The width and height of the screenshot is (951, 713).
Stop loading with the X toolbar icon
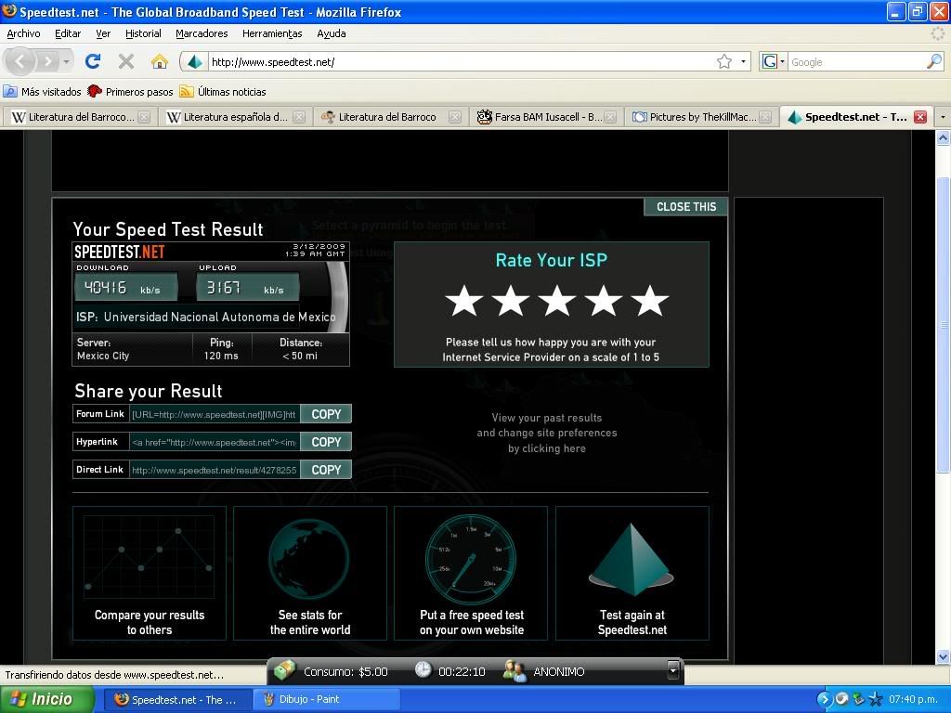tap(126, 61)
